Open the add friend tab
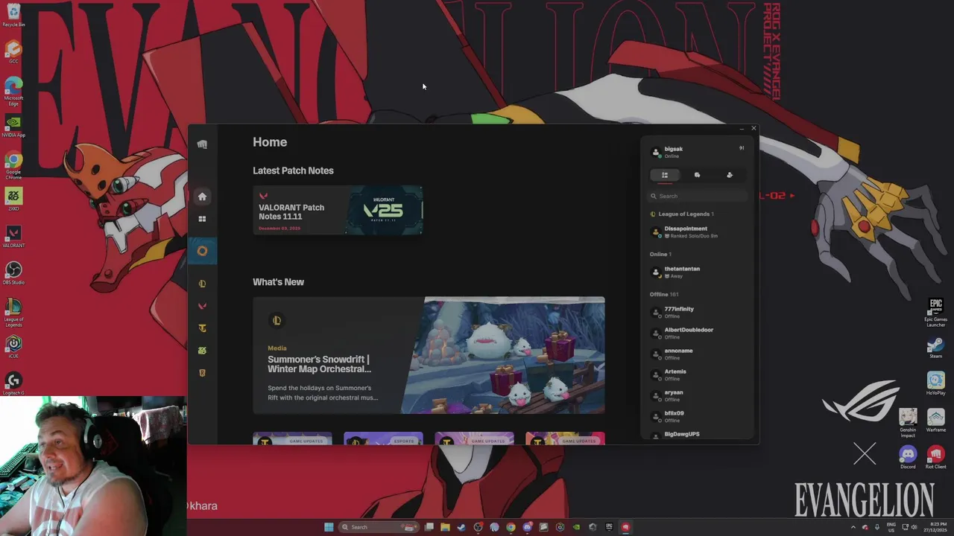Viewport: 954px width, 536px height. coord(730,175)
